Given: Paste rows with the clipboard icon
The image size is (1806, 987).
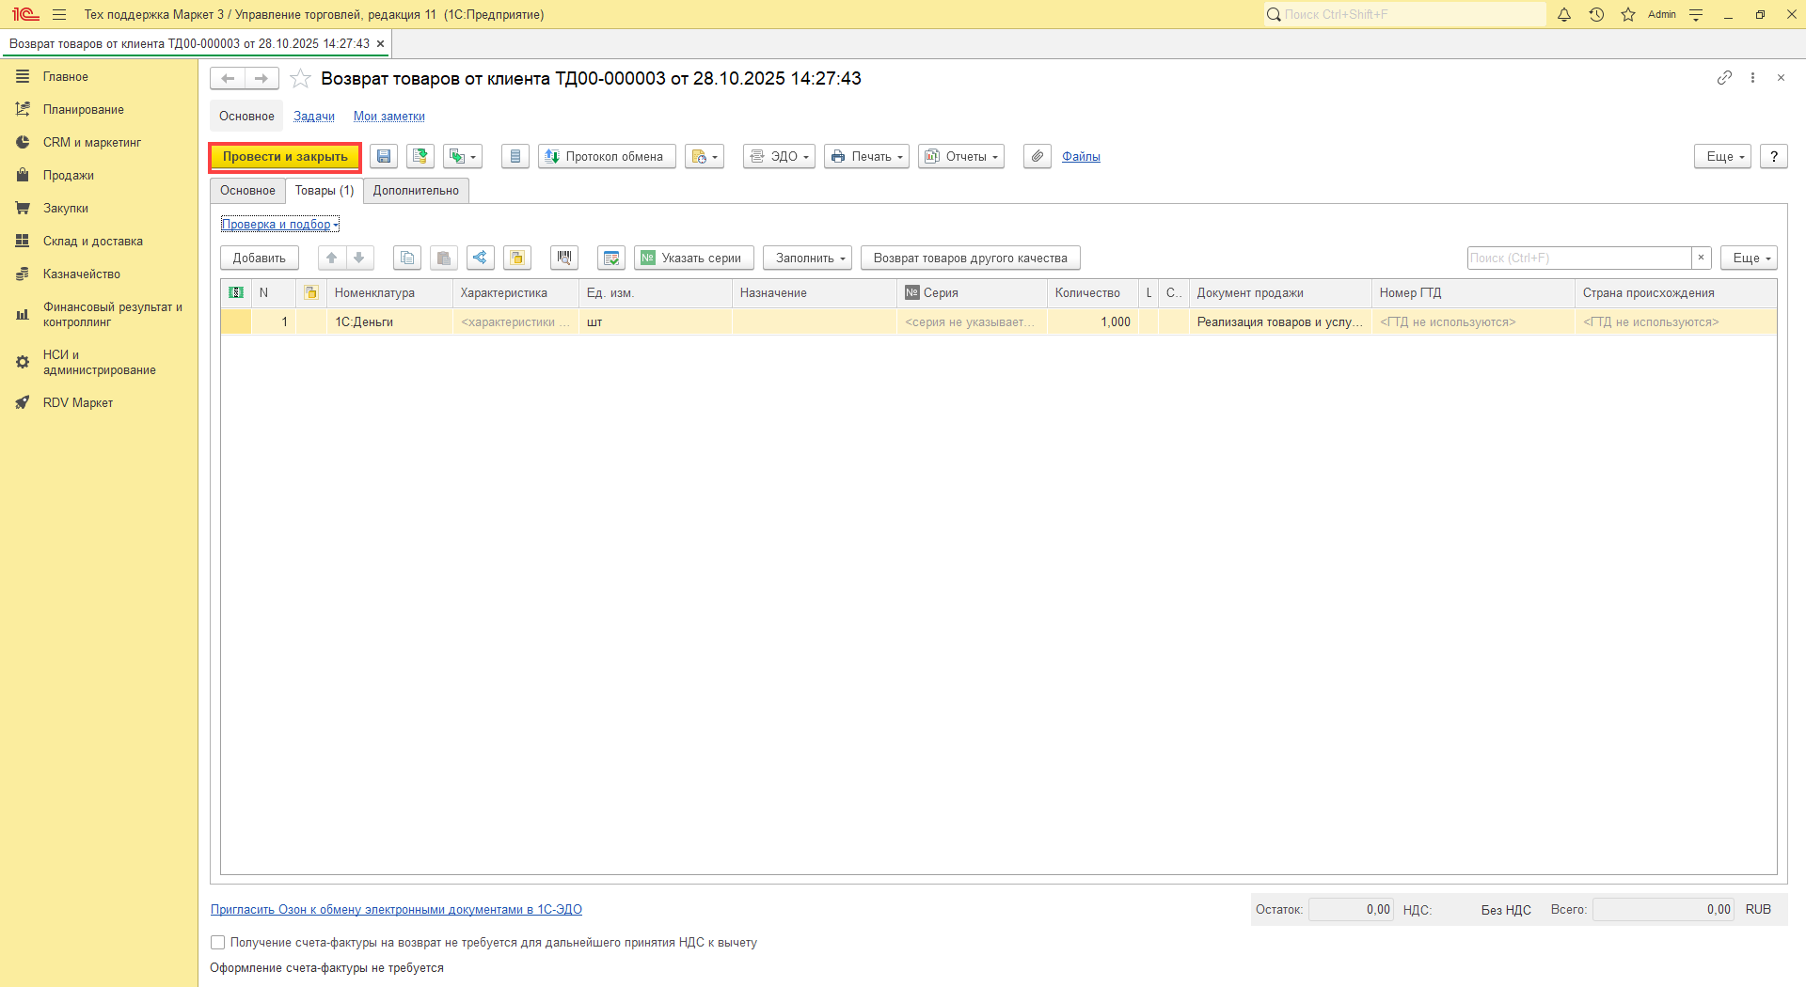Looking at the screenshot, I should tap(444, 258).
